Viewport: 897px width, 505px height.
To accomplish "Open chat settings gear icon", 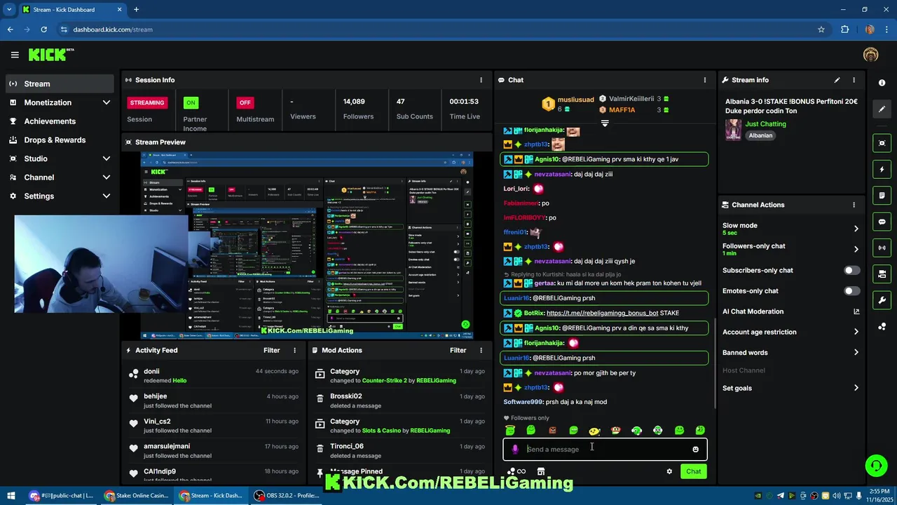I will [x=669, y=471].
